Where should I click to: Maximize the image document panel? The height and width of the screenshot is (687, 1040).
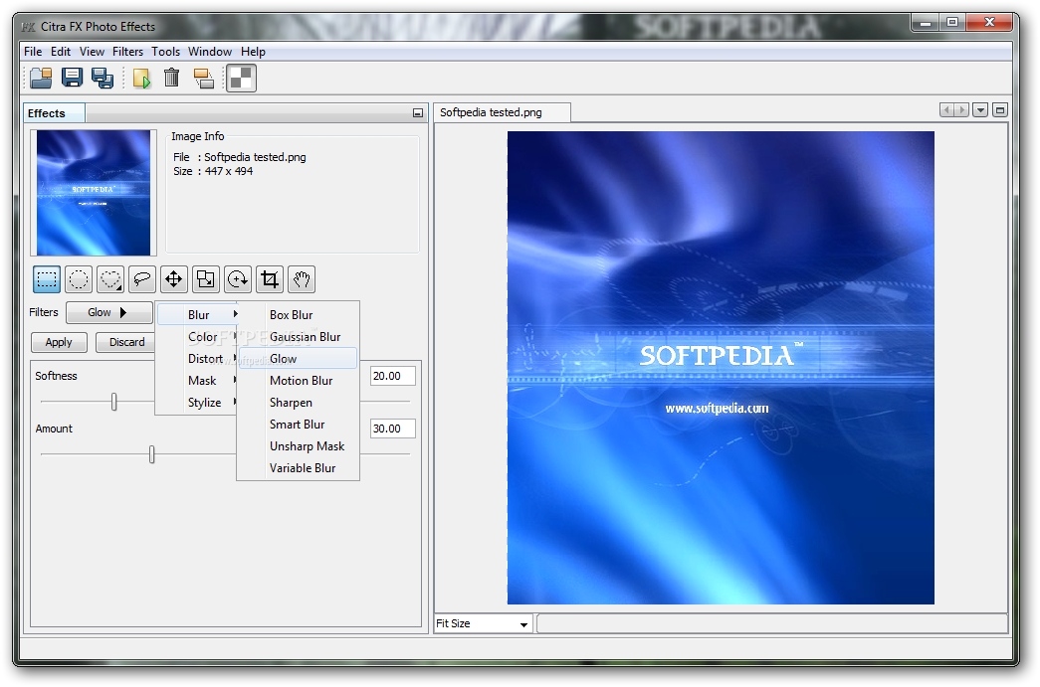tap(1000, 110)
